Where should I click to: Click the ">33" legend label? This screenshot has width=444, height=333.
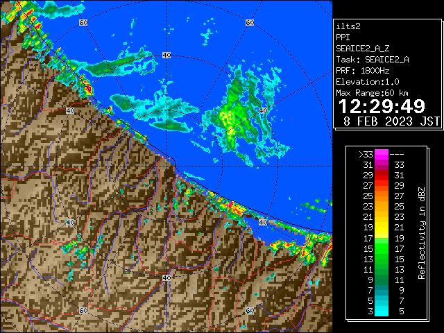coord(366,155)
